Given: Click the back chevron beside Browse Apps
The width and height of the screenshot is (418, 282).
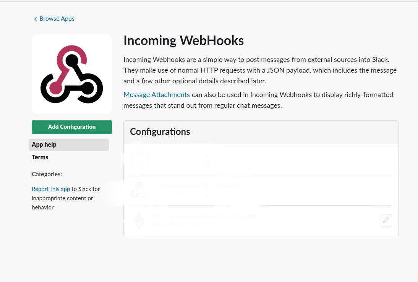Looking at the screenshot, I should [x=36, y=19].
